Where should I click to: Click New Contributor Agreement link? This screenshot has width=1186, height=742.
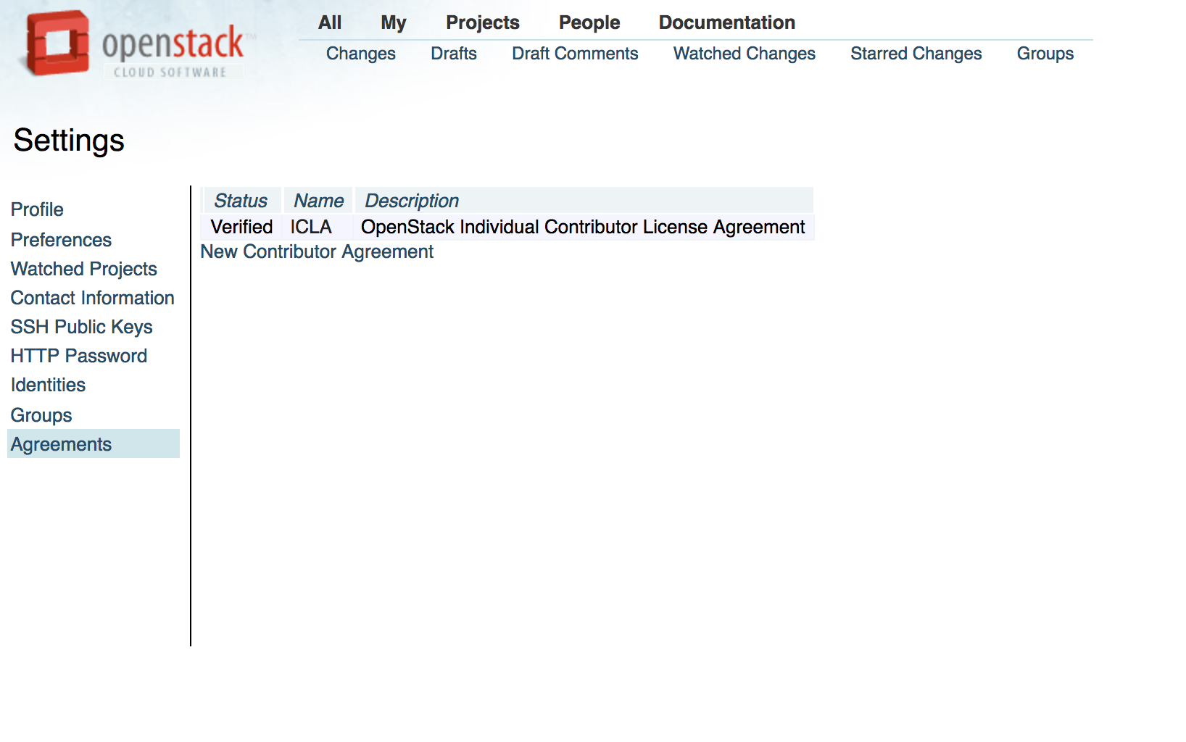click(317, 251)
